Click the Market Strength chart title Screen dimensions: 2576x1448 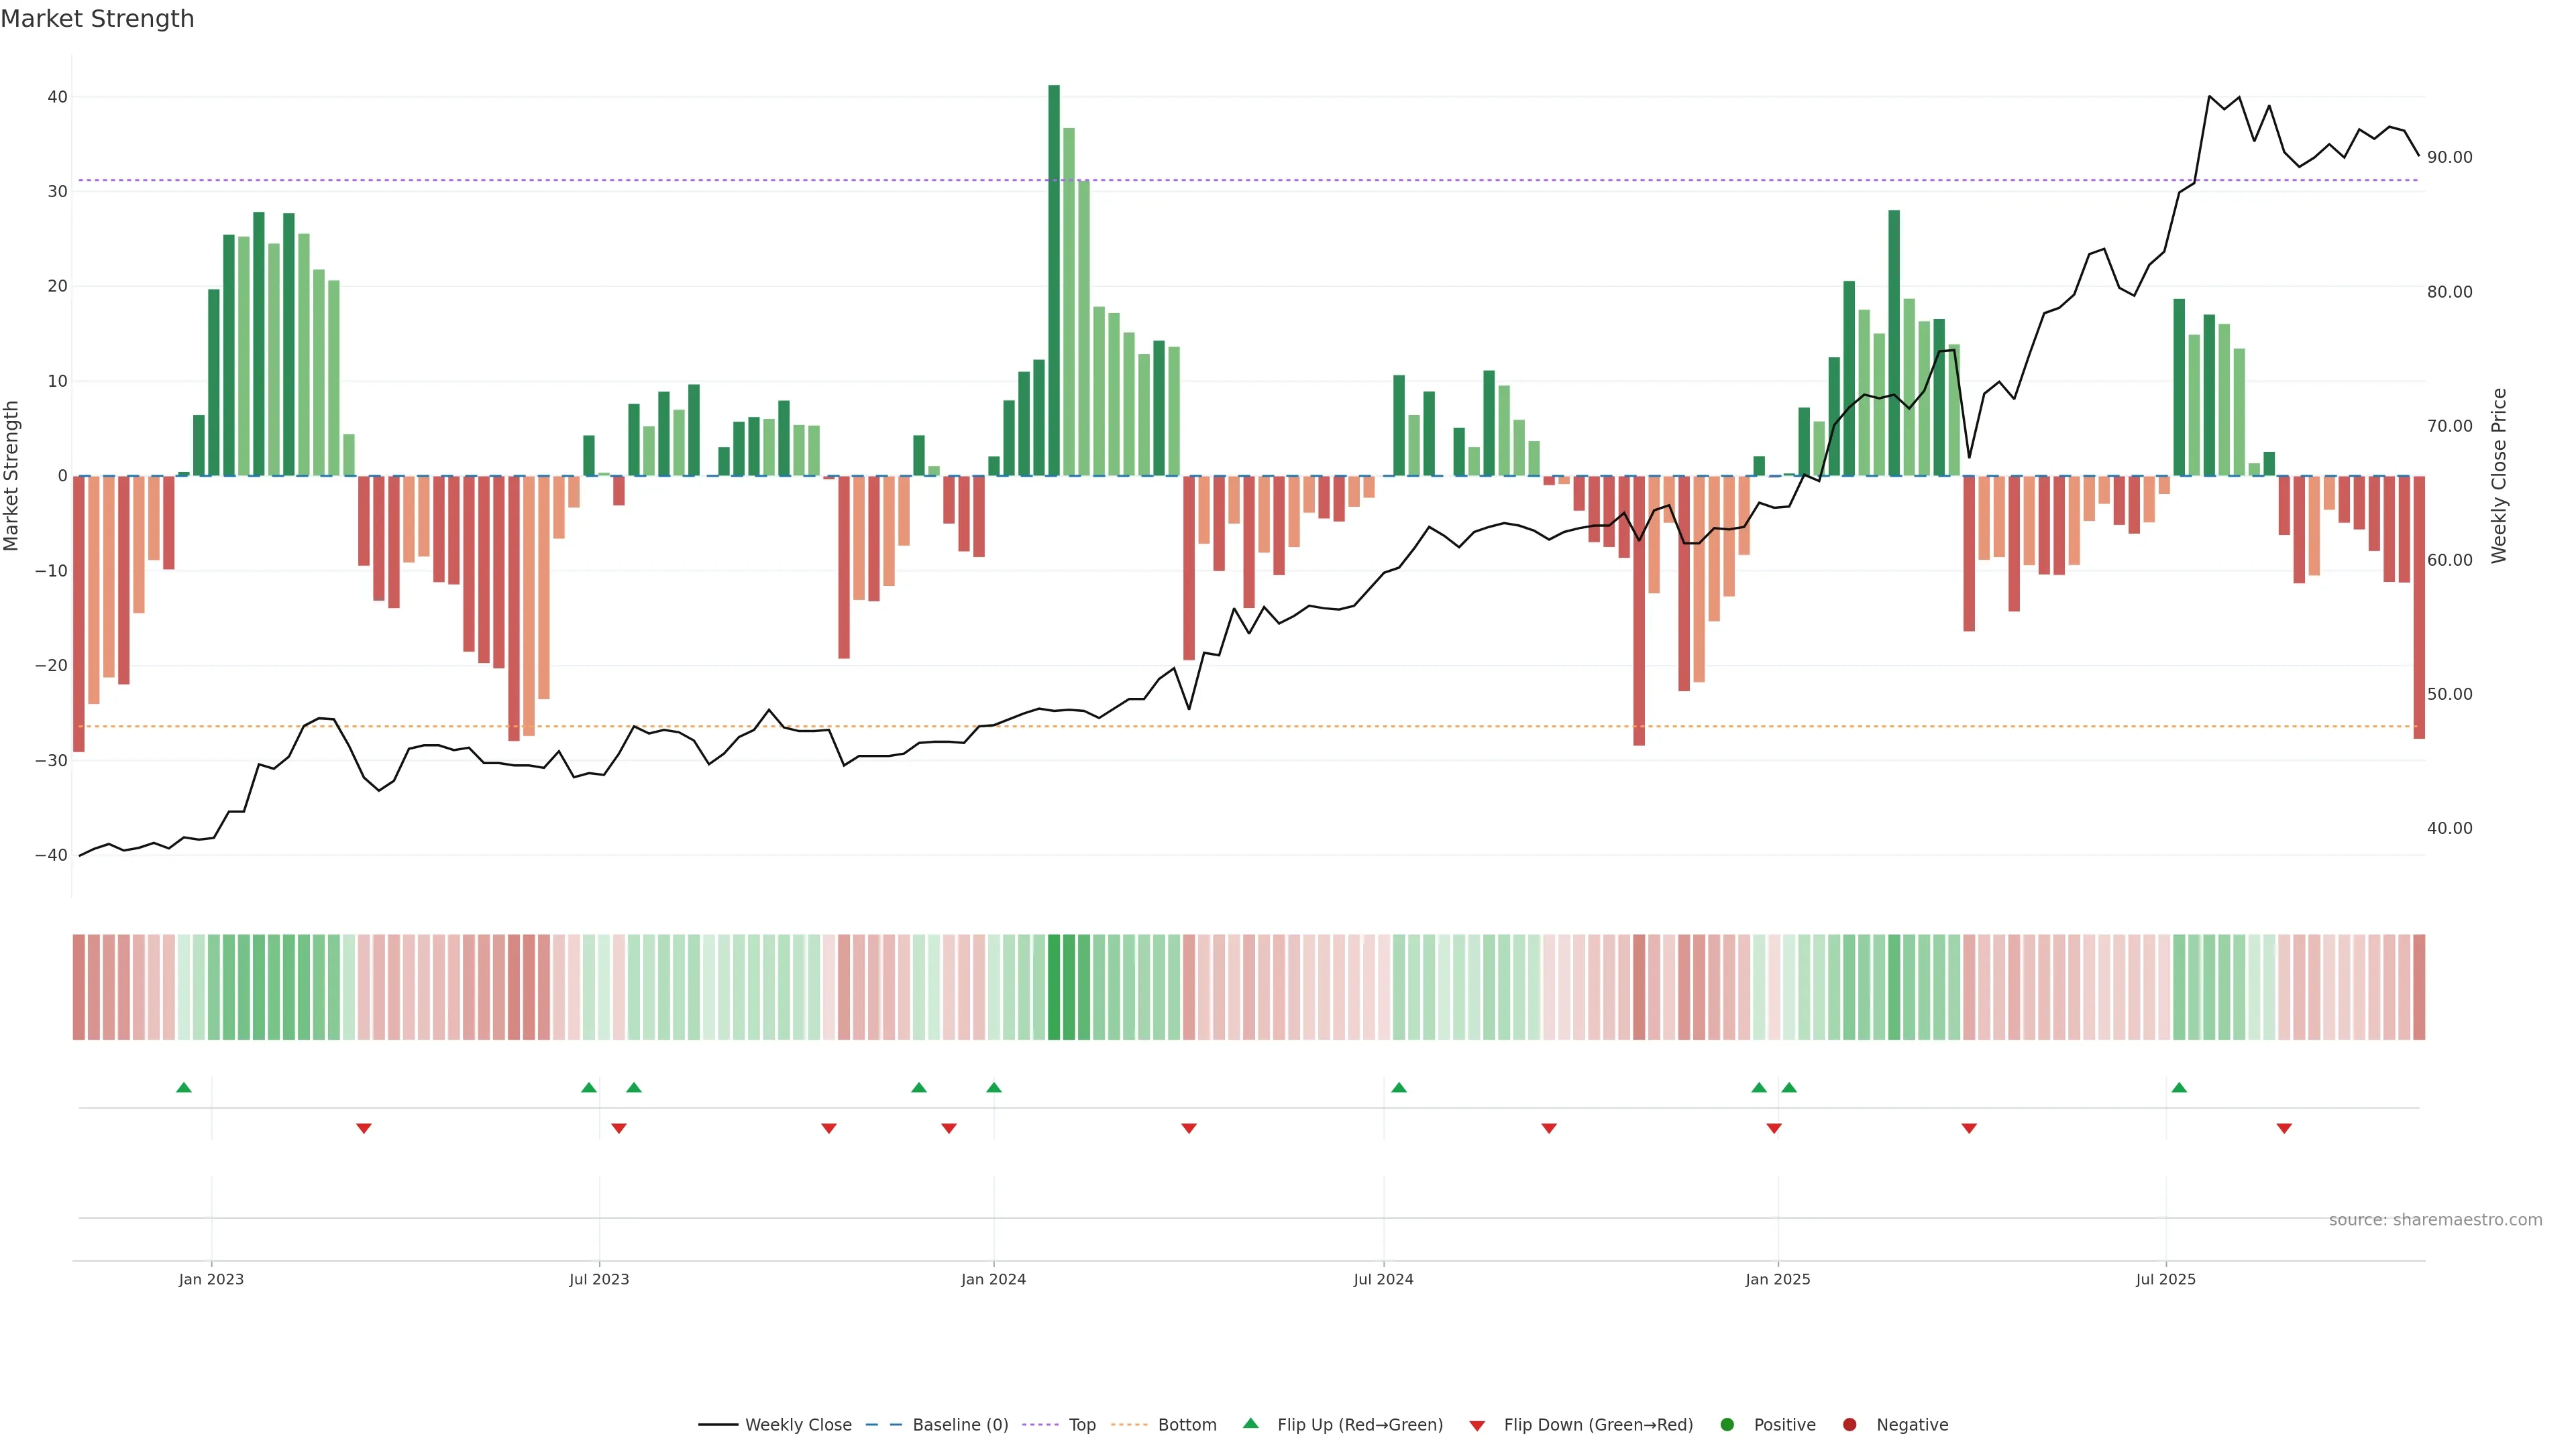click(97, 19)
